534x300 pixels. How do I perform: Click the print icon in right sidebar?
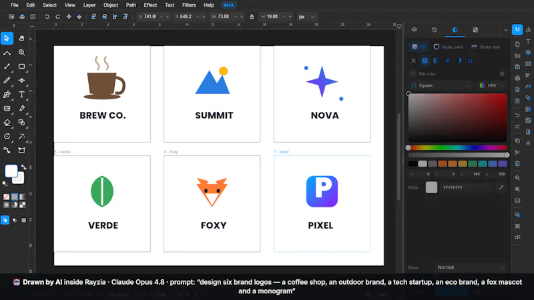(517, 78)
